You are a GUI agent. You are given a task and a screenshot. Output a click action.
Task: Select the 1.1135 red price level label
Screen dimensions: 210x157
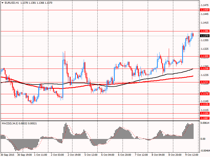coord(204,104)
